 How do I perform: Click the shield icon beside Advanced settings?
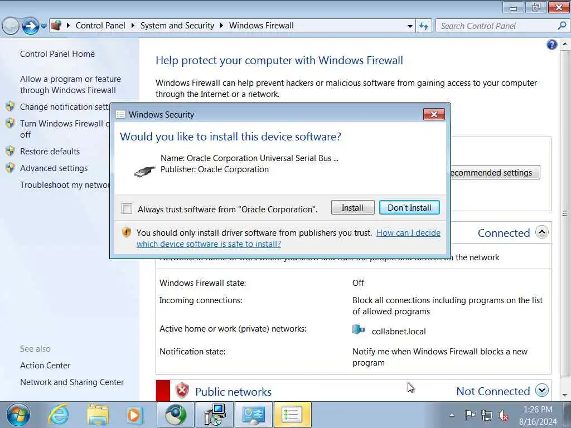(x=10, y=167)
